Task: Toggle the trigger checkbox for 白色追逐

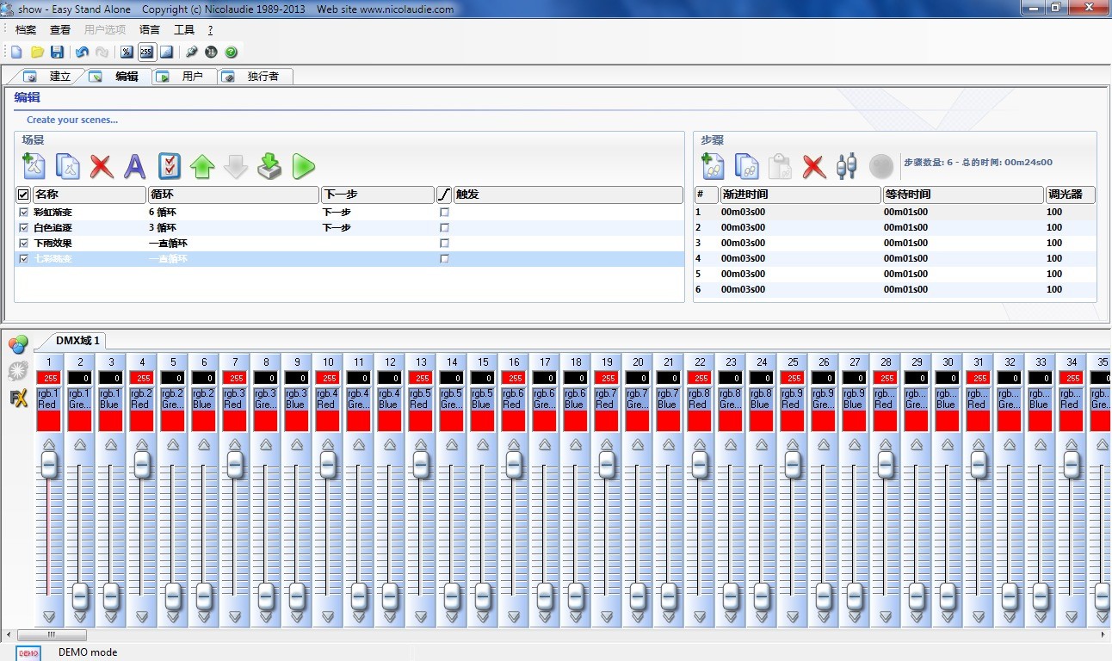Action: (x=444, y=228)
